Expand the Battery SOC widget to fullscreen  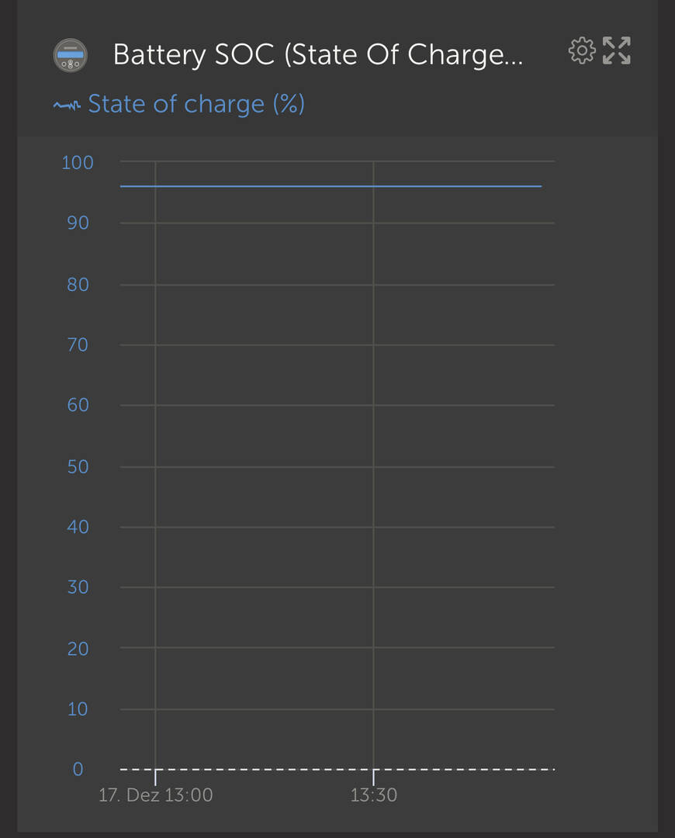616,50
